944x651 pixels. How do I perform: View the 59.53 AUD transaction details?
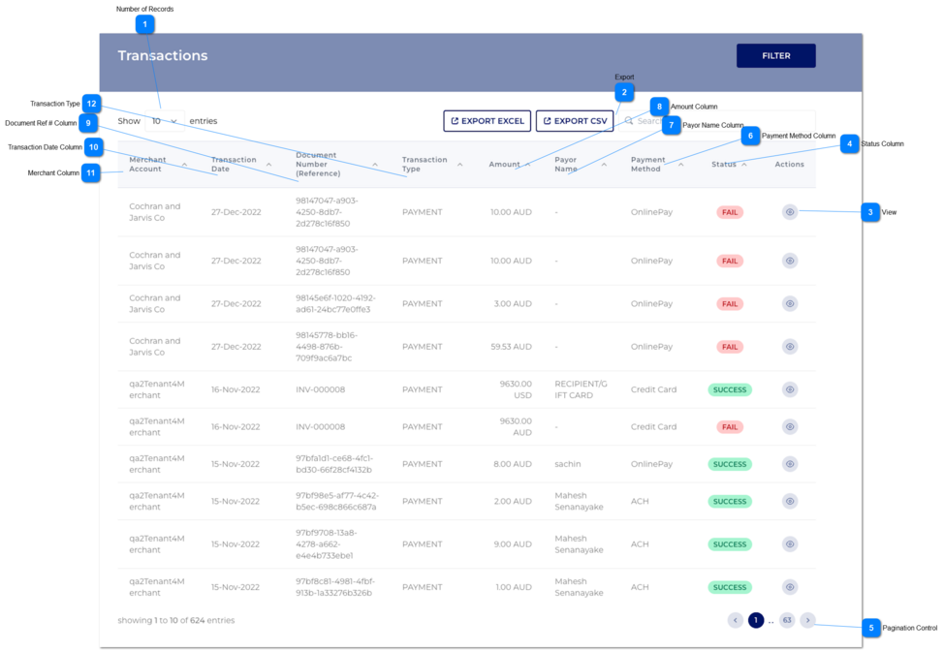(790, 346)
